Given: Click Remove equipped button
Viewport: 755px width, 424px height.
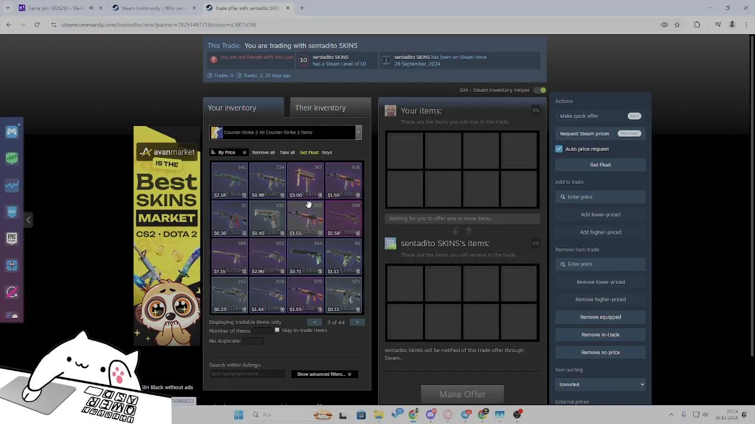Looking at the screenshot, I should (600, 317).
